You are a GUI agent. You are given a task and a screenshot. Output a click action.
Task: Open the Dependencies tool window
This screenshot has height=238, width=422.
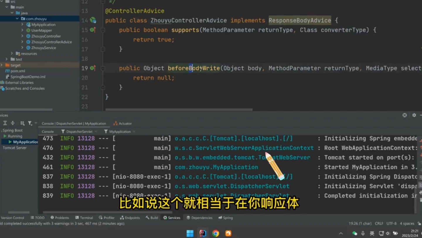[x=200, y=218]
